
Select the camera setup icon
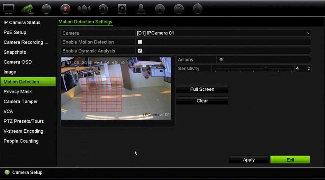pyautogui.click(x=27, y=9)
